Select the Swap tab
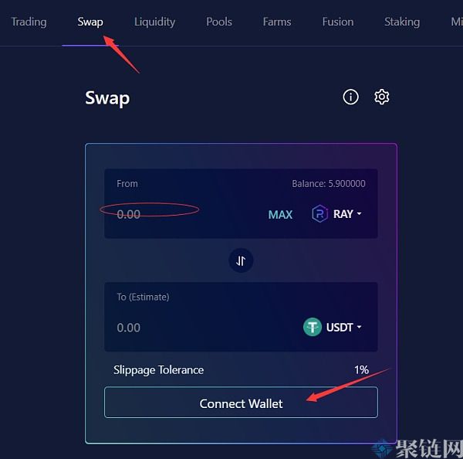Image resolution: width=463 pixels, height=459 pixels. tap(90, 22)
